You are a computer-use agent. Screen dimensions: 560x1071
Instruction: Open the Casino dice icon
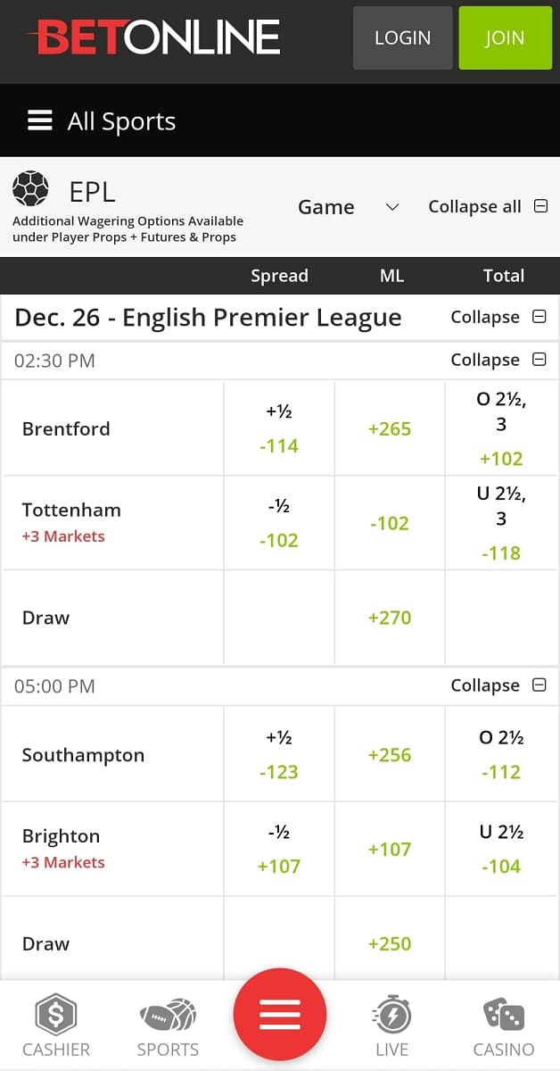[x=504, y=1016]
